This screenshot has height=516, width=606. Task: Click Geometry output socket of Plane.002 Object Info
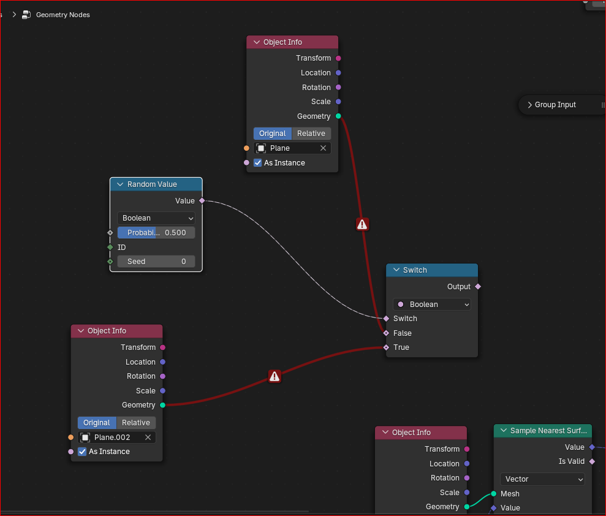pyautogui.click(x=163, y=405)
